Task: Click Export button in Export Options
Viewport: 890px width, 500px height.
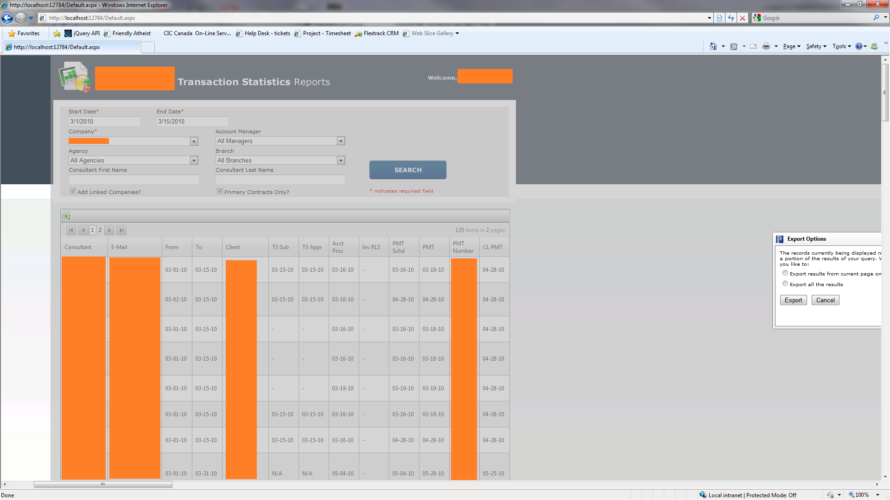Action: (x=793, y=300)
